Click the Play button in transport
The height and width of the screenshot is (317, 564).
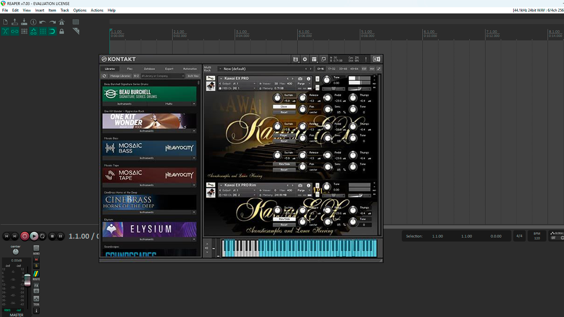34,236
